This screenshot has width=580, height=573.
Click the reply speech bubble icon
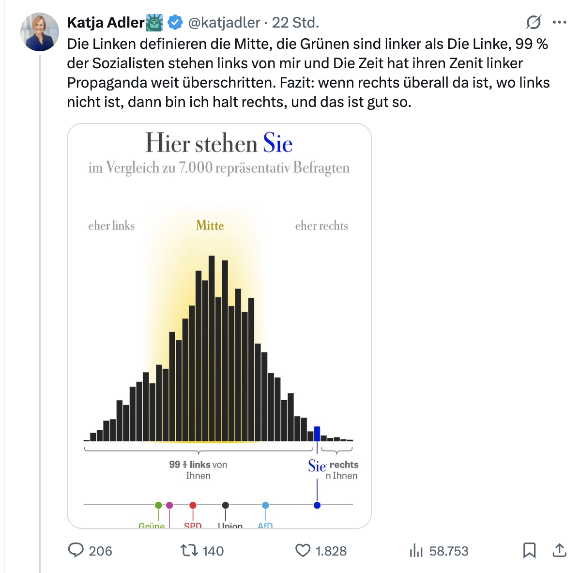[76, 550]
